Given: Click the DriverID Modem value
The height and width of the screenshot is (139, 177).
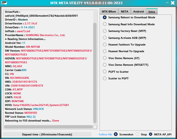Looking at the screenshot, I should pos(23,20).
